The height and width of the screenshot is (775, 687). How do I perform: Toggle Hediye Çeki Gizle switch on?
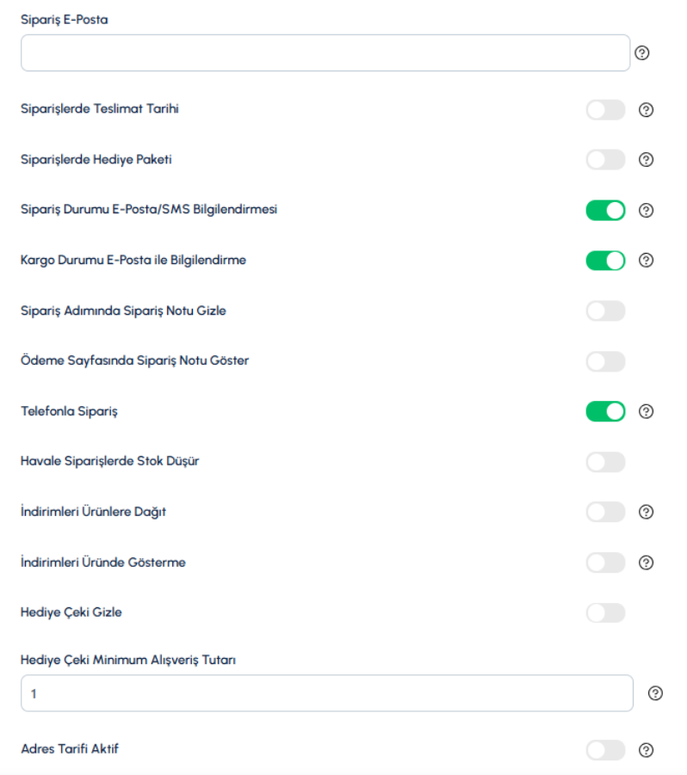605,613
